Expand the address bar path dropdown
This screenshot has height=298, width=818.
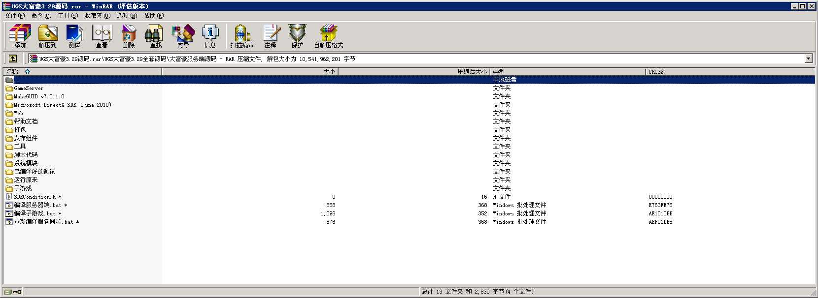pos(808,59)
